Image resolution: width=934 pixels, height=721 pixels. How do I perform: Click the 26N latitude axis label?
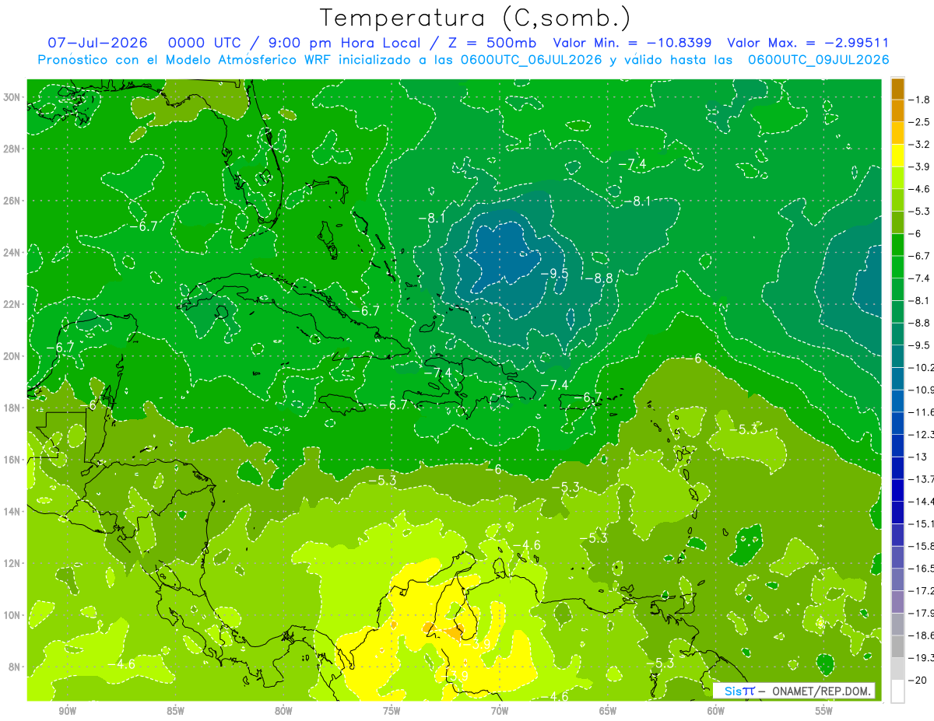[12, 201]
